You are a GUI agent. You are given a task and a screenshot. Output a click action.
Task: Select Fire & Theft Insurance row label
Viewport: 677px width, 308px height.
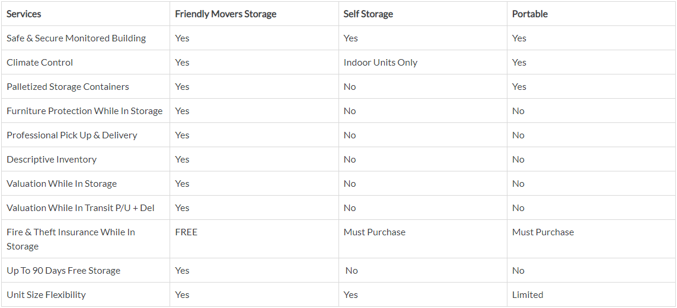pyautogui.click(x=71, y=239)
